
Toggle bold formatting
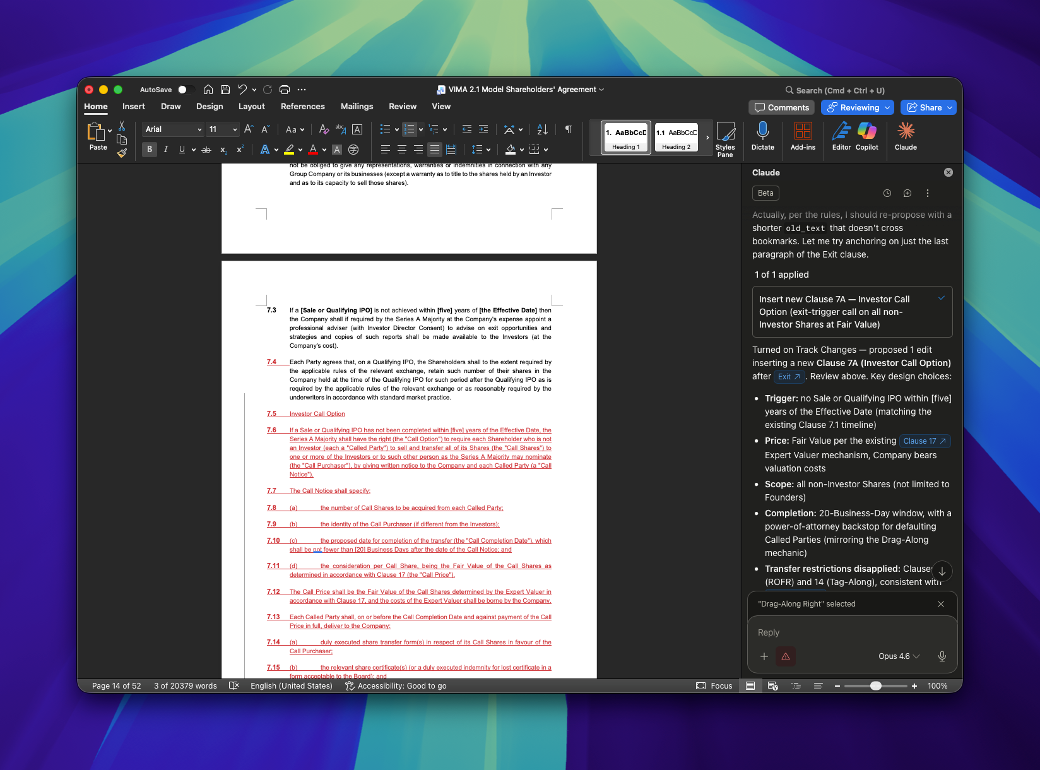pyautogui.click(x=149, y=150)
